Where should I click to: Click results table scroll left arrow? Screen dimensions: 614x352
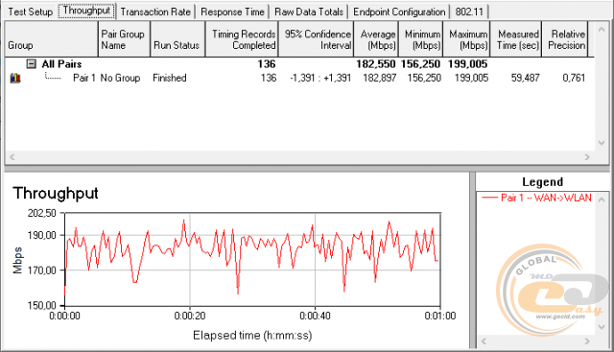pos(12,157)
